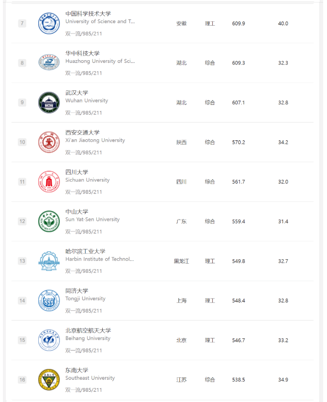Open the 哈尔滨工业大学 name link
The image size is (327, 402).
pyautogui.click(x=85, y=251)
